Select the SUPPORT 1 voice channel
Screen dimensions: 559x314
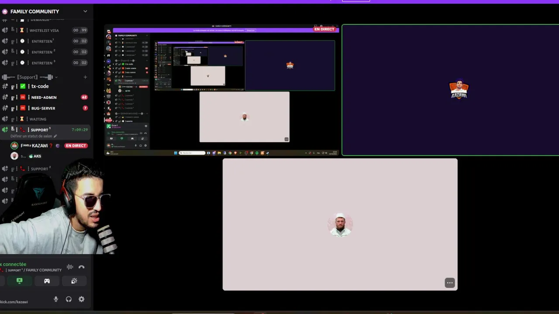45,130
